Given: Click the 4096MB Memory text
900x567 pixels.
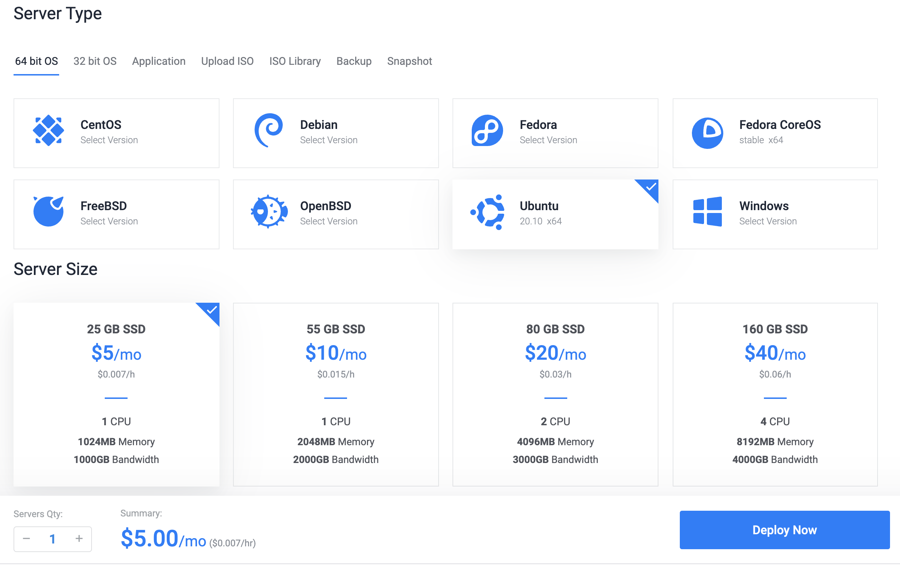Looking at the screenshot, I should [x=555, y=442].
